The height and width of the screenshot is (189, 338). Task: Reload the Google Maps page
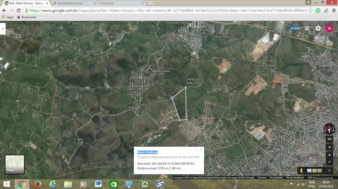coord(19,10)
